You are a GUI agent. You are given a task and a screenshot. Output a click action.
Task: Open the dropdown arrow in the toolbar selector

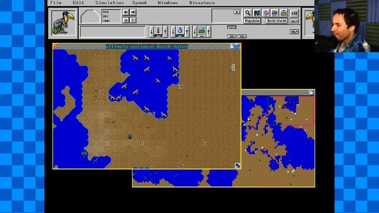[x=237, y=12]
